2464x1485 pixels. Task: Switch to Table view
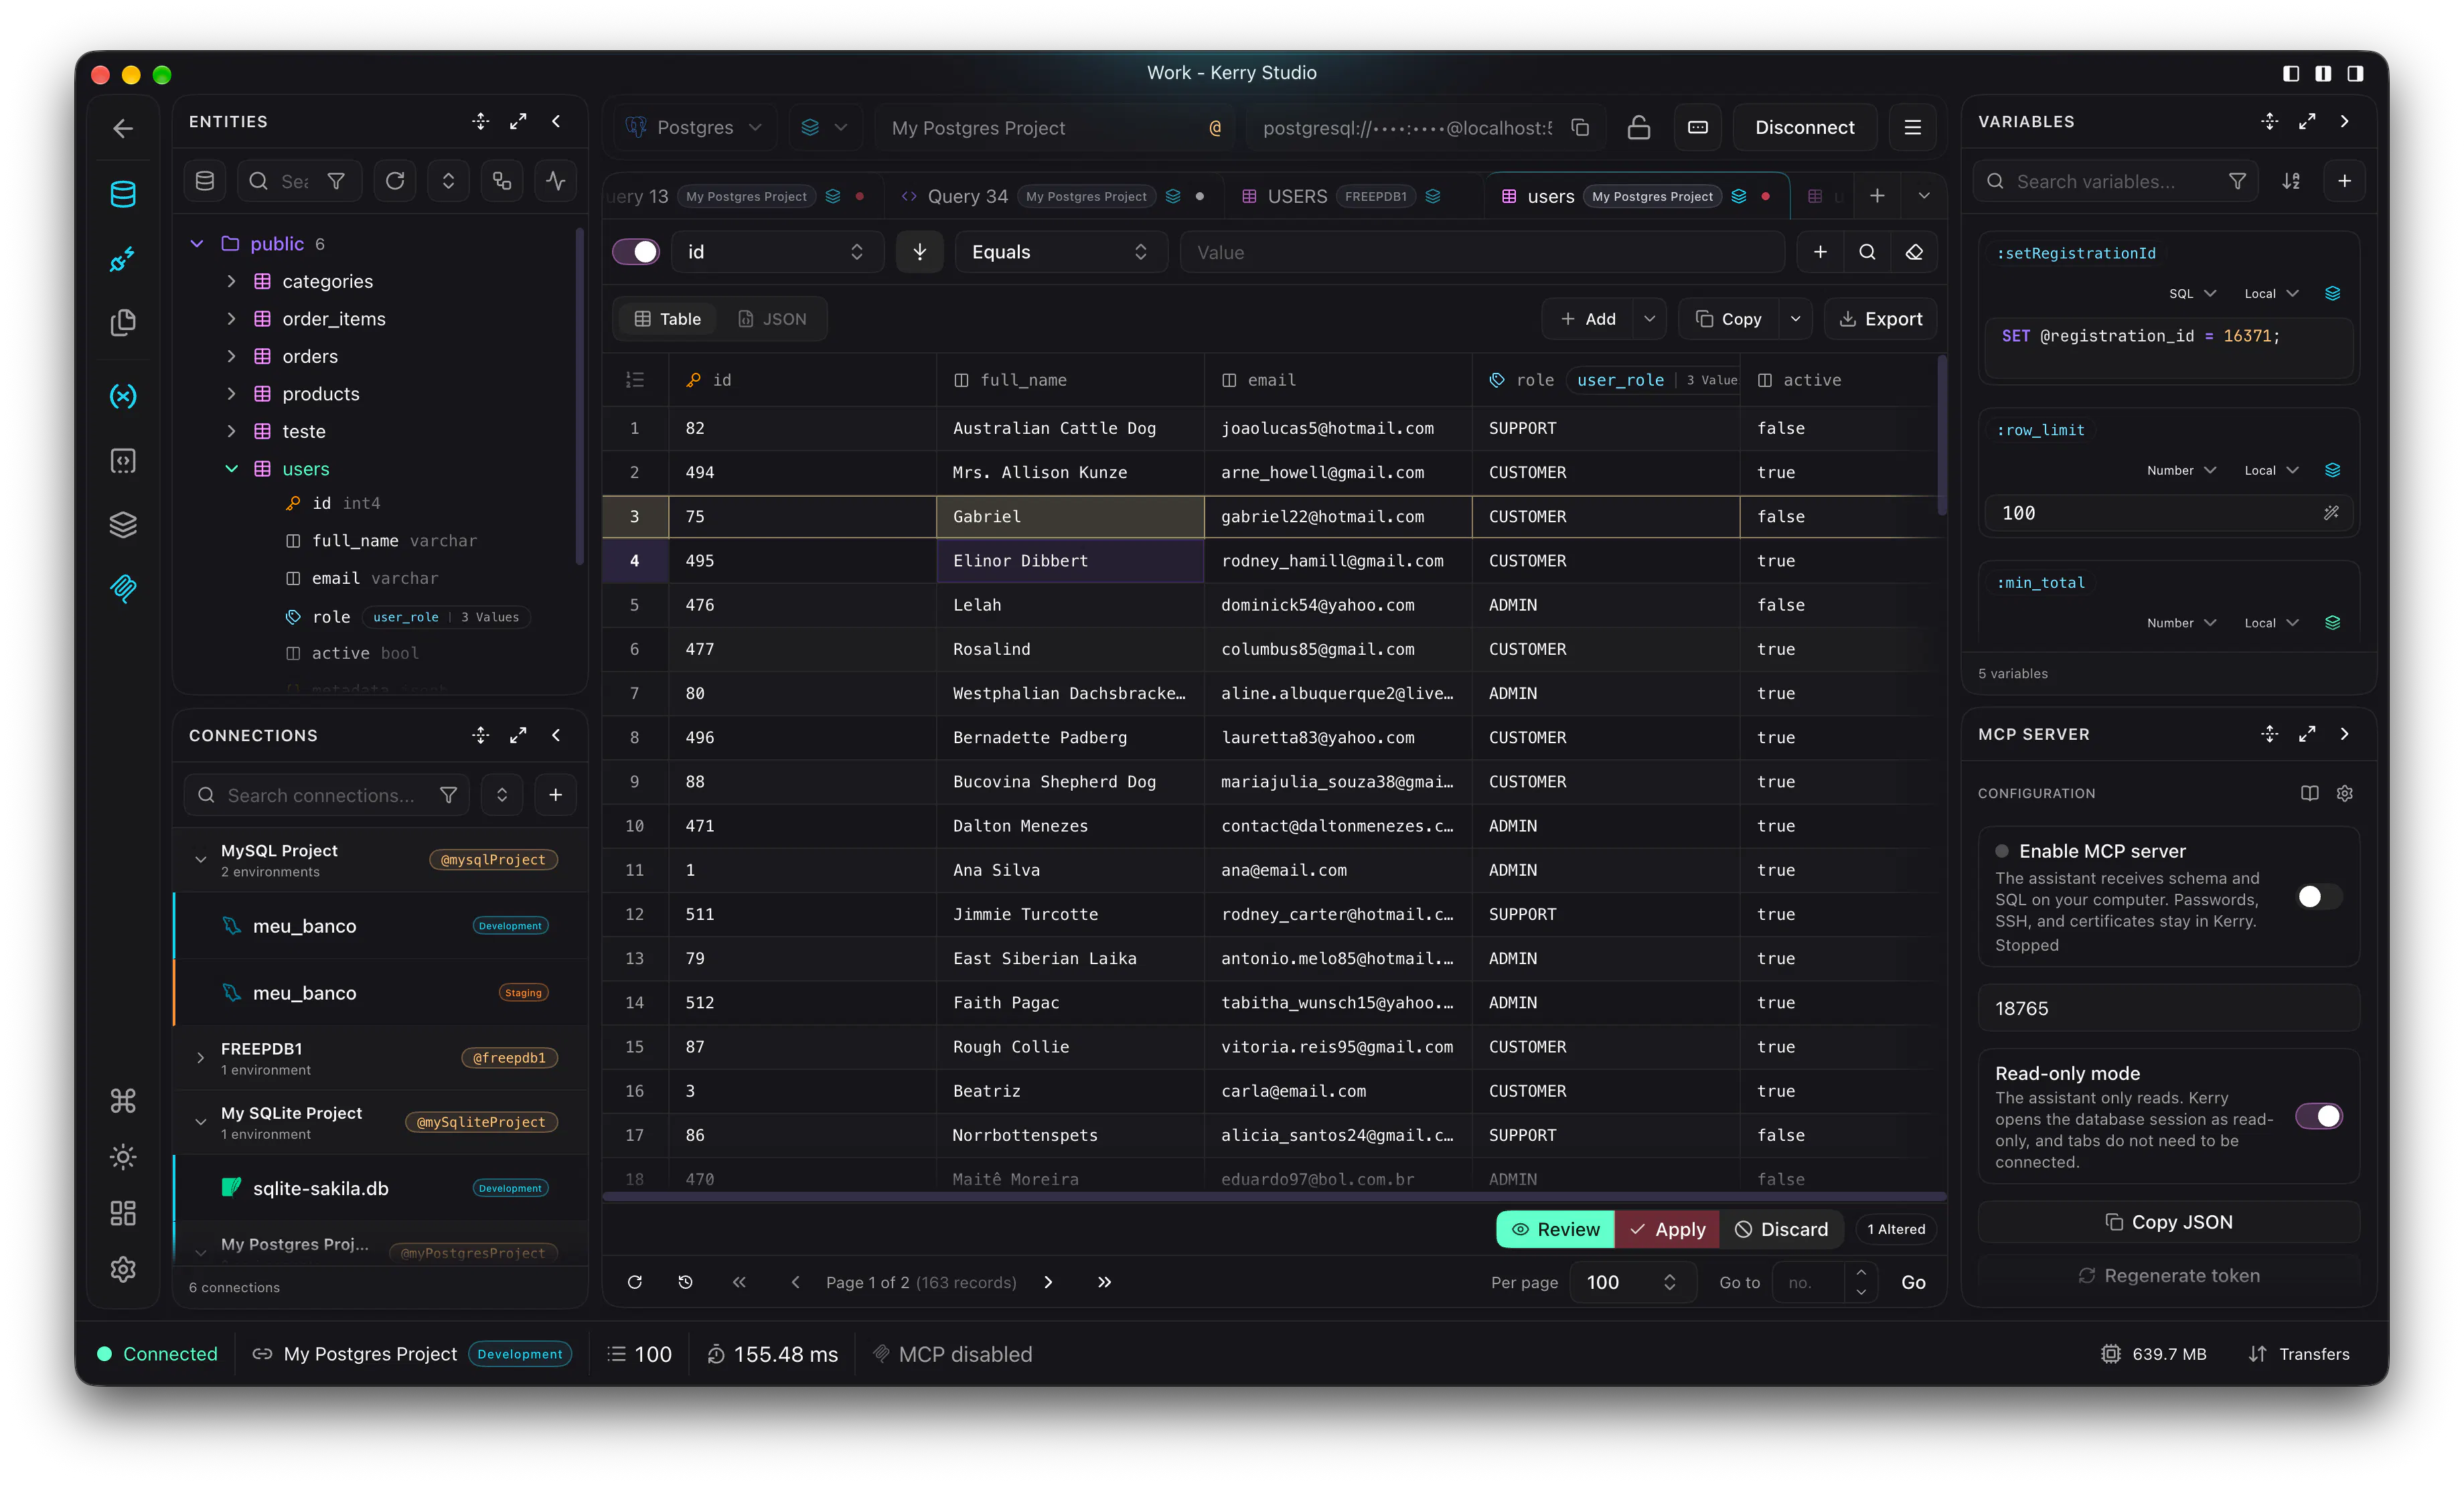668,319
